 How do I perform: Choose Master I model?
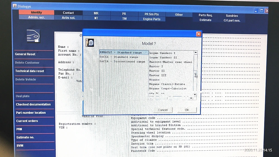(x=156, y=66)
